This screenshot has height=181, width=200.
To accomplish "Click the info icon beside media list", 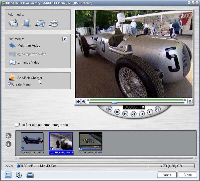I will pyautogui.click(x=8, y=144).
